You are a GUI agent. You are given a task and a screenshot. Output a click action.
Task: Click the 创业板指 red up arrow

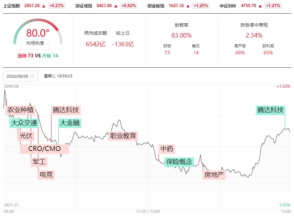coord(188,6)
